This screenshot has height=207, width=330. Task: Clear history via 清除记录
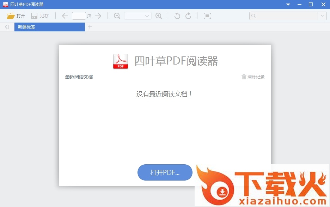tap(253, 77)
